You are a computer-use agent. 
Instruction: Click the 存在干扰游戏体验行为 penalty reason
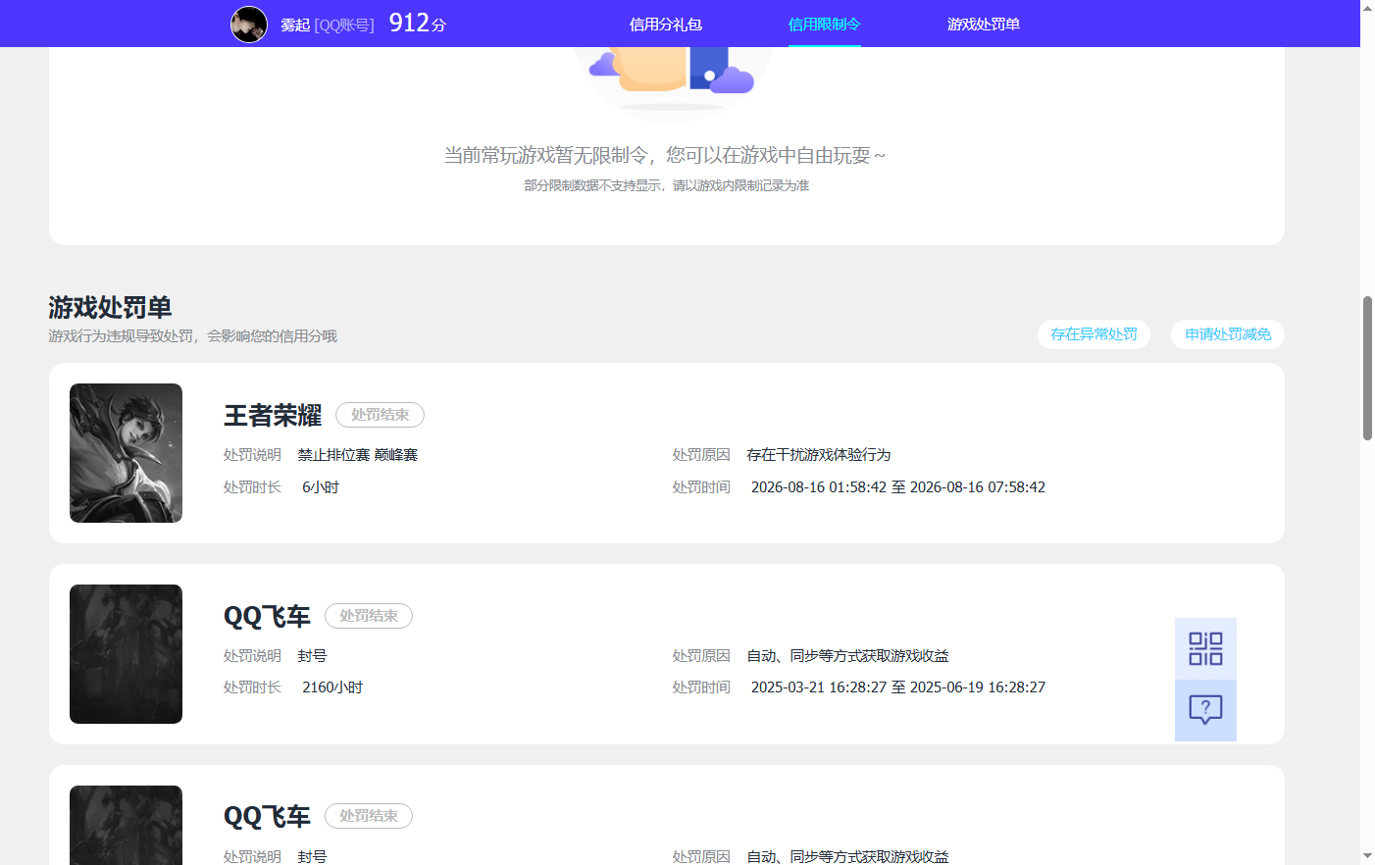[x=819, y=455]
